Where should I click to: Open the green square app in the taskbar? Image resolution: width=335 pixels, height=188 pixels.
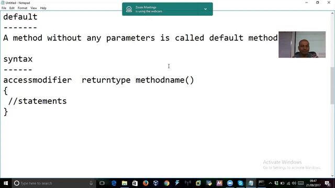coord(198,183)
